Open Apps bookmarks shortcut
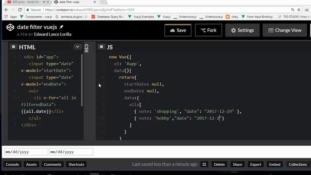The width and height of the screenshot is (311, 175). pos(11,17)
